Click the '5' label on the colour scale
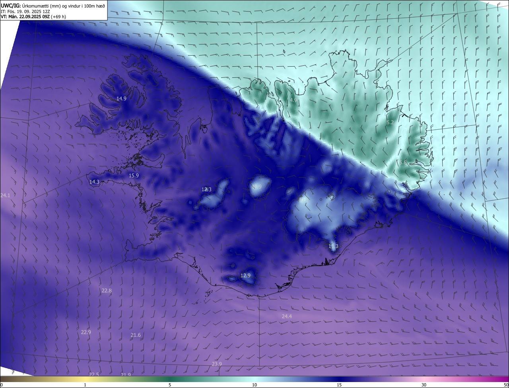The width and height of the screenshot is (509, 388). [x=170, y=385]
